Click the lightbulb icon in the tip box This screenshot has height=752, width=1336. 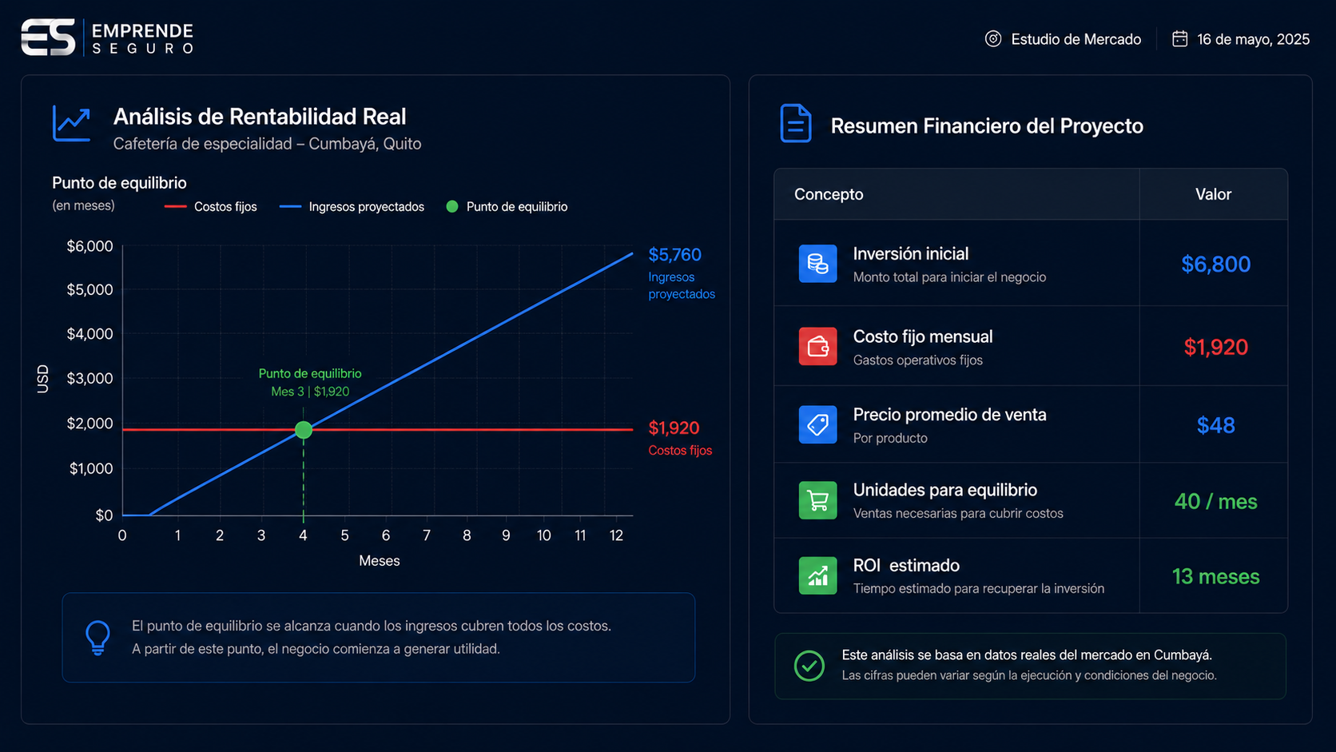[97, 638]
